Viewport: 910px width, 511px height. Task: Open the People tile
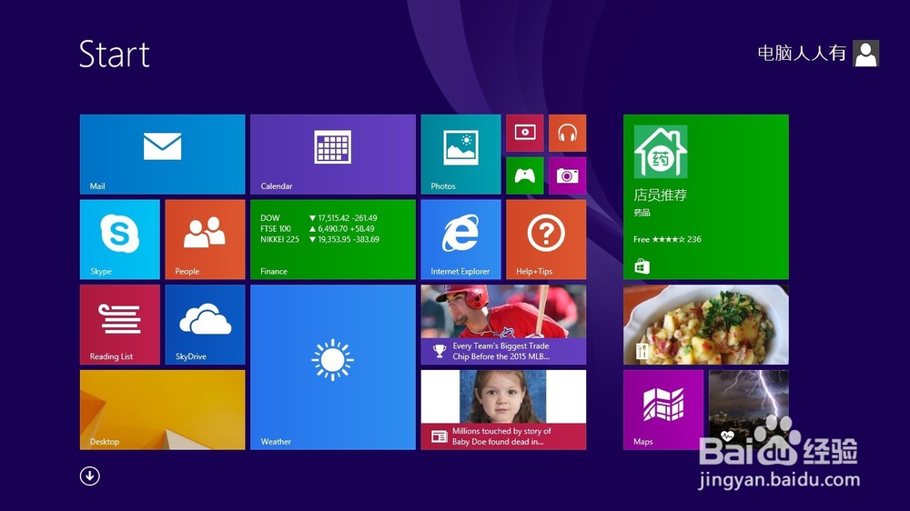pos(205,239)
